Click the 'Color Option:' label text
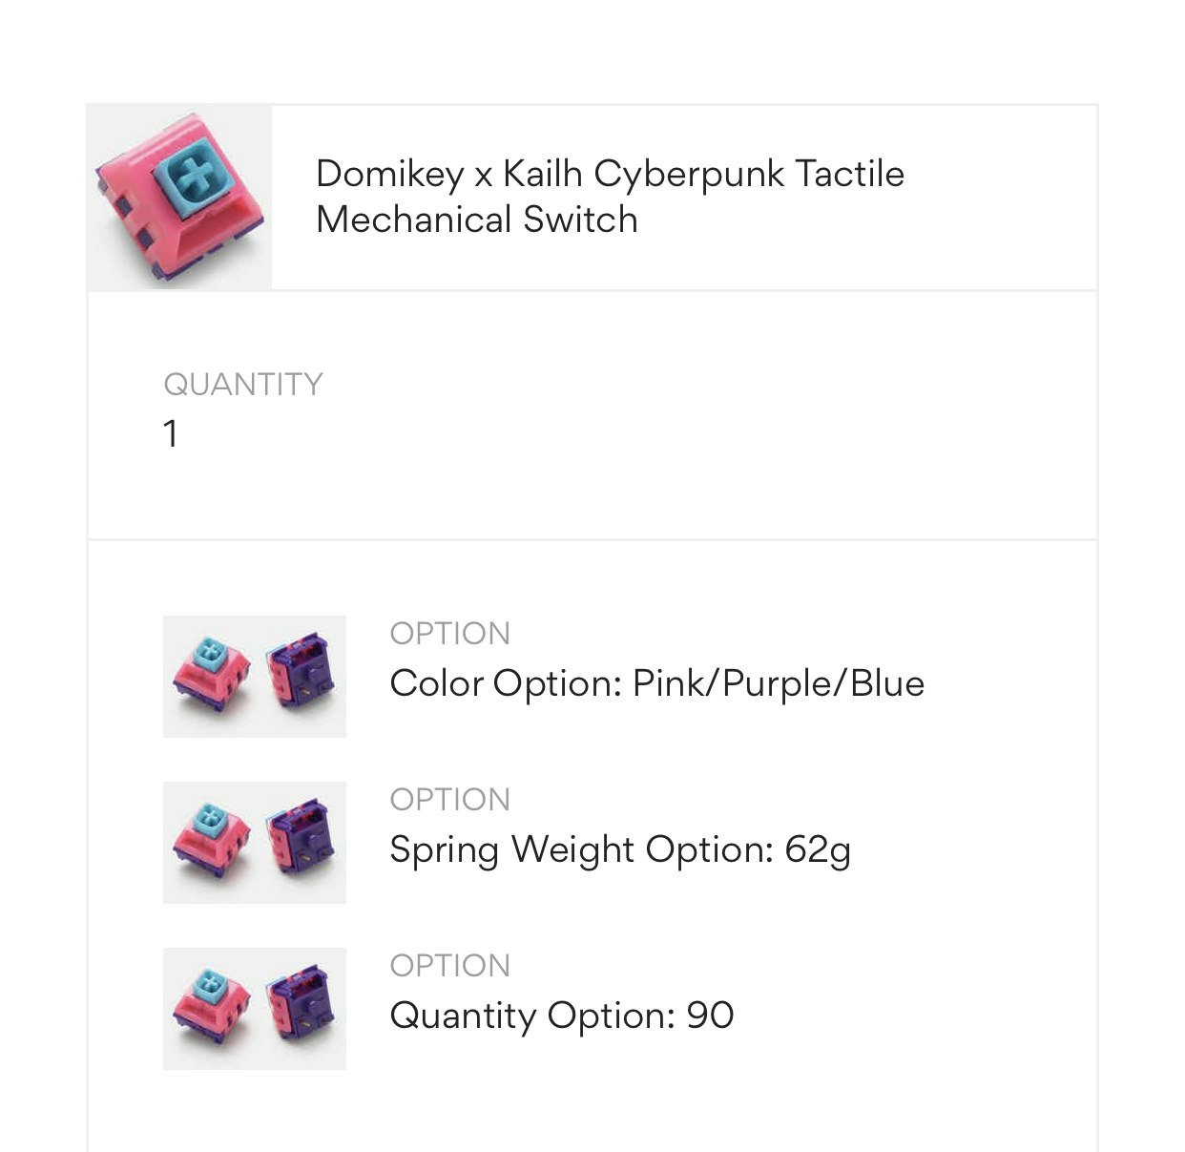 point(506,684)
